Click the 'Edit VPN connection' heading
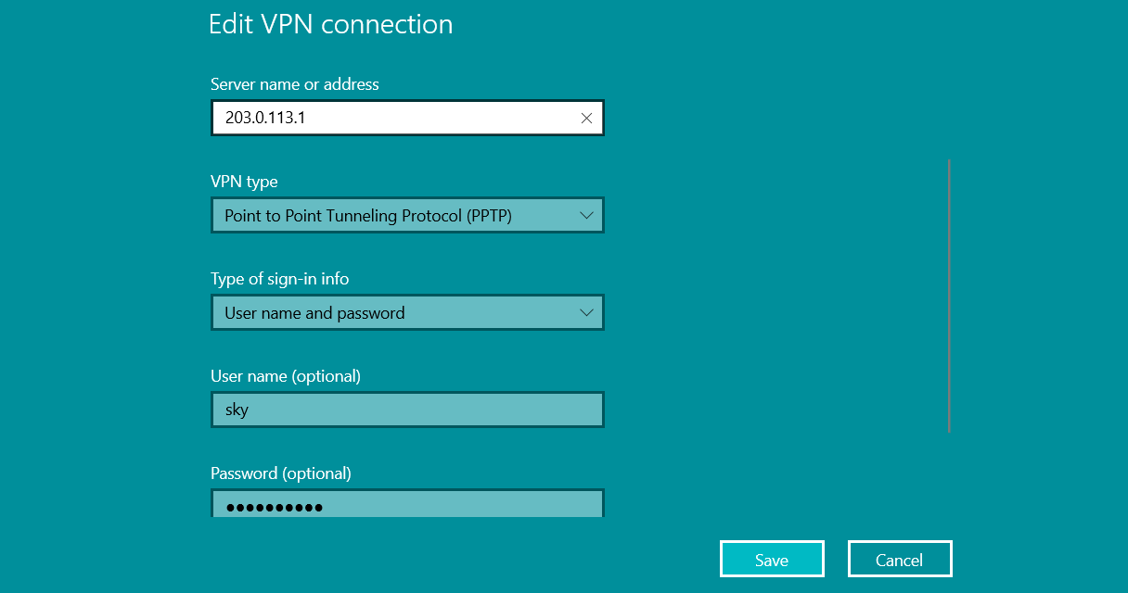 point(331,24)
